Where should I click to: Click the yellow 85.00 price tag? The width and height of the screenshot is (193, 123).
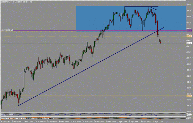pos(189,36)
